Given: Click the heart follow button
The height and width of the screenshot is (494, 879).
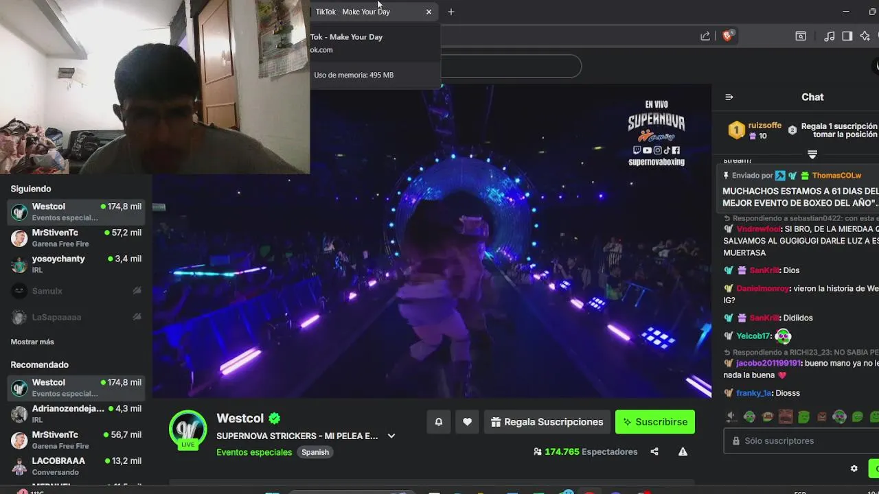Looking at the screenshot, I should (x=467, y=422).
